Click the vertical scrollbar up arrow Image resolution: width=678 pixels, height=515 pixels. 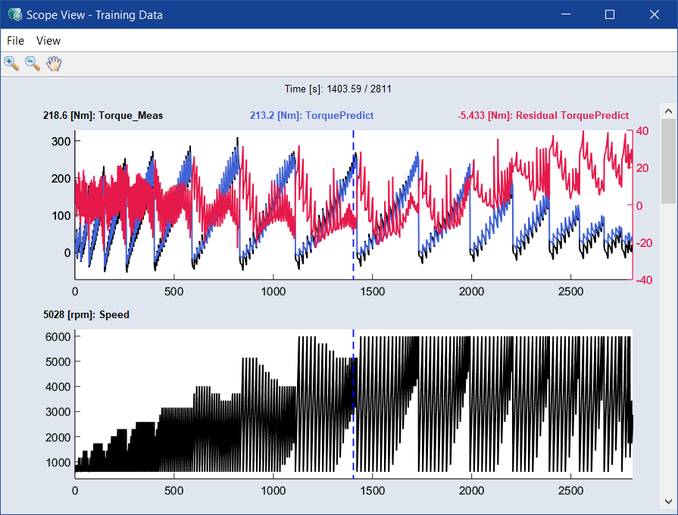point(667,111)
